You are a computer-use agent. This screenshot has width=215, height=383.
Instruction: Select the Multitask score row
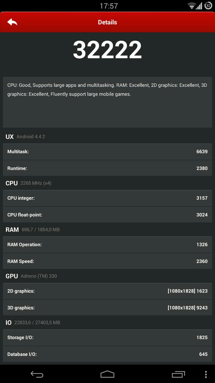point(107,151)
